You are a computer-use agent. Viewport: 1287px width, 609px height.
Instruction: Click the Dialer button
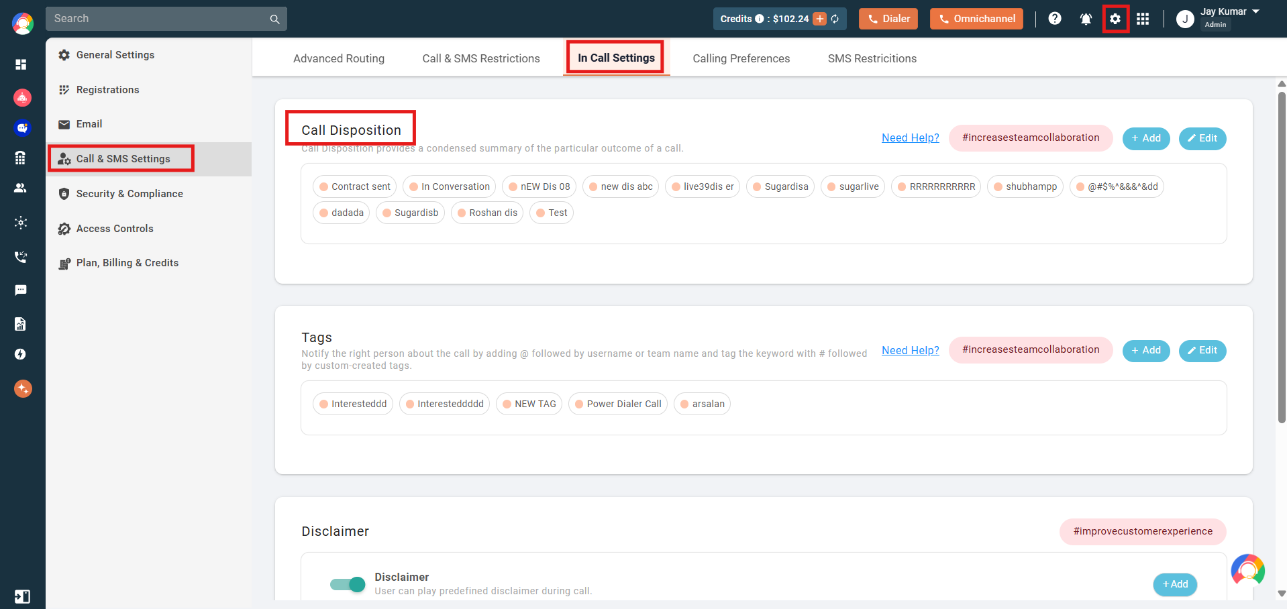tap(888, 19)
